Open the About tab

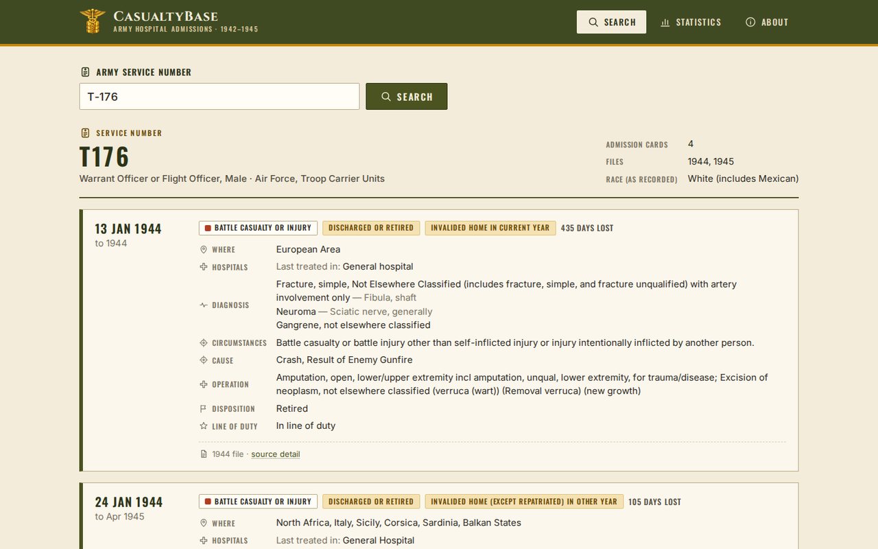[767, 22]
